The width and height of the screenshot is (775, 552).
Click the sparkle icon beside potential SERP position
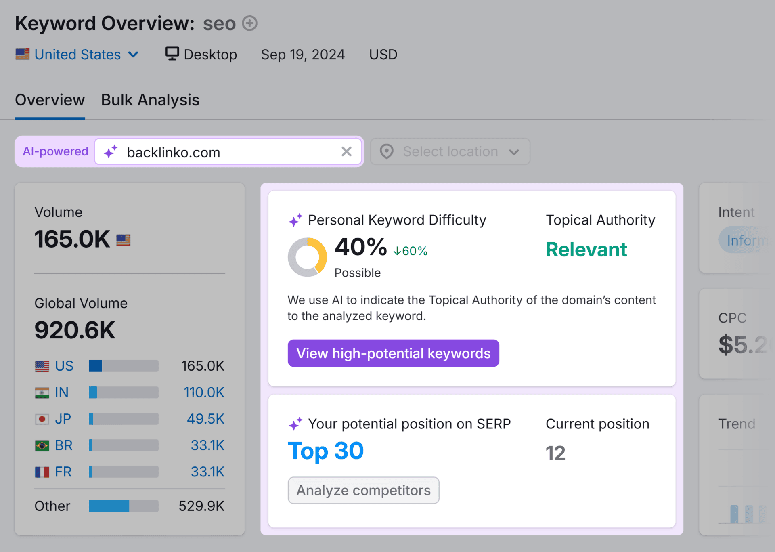click(x=295, y=424)
